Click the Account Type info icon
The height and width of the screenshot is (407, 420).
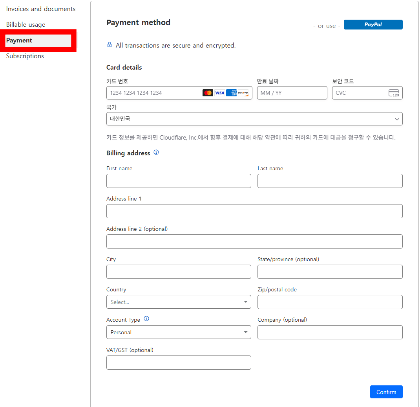coord(146,319)
